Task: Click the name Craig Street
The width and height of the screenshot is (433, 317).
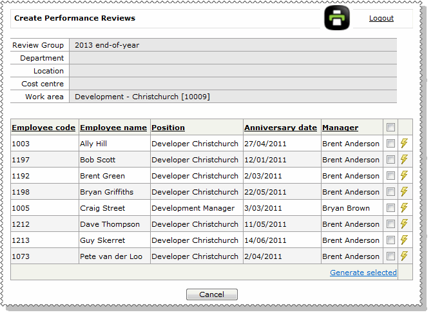Action: pyautogui.click(x=102, y=209)
